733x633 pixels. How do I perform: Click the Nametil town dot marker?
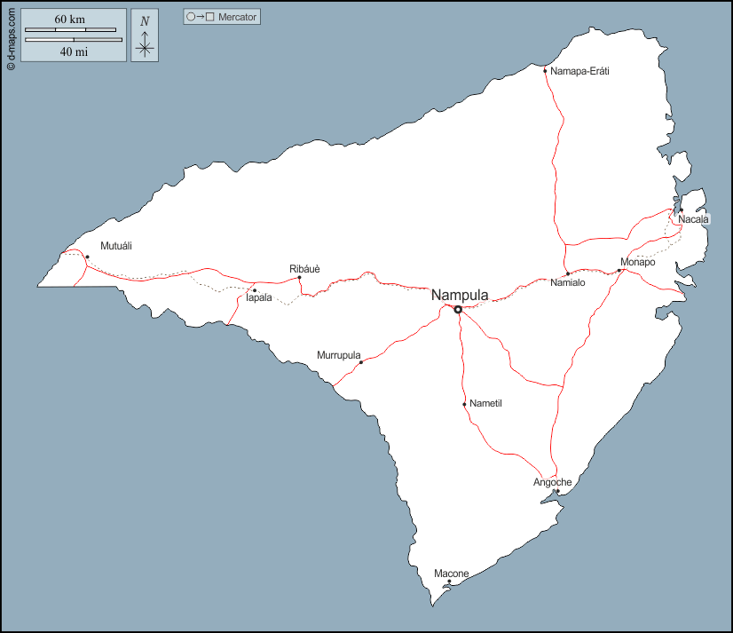464,405
